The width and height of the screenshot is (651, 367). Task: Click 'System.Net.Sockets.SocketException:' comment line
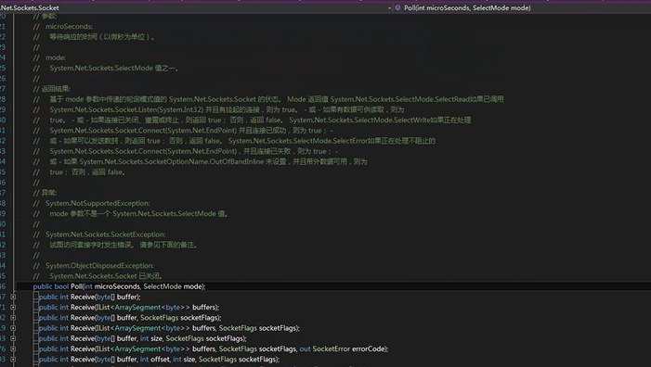(x=106, y=234)
